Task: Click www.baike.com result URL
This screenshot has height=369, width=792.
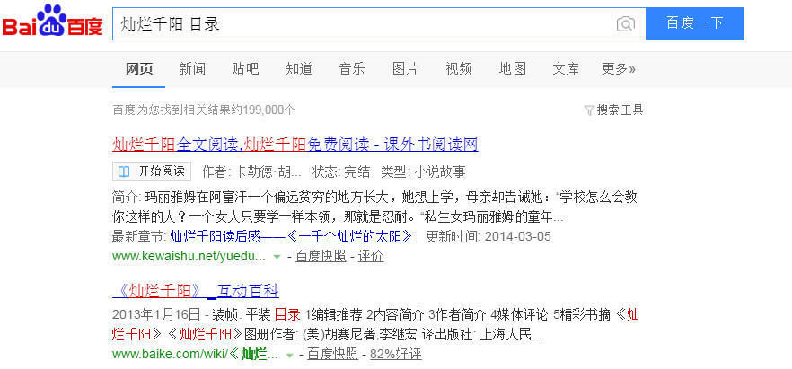Action: click(x=195, y=354)
